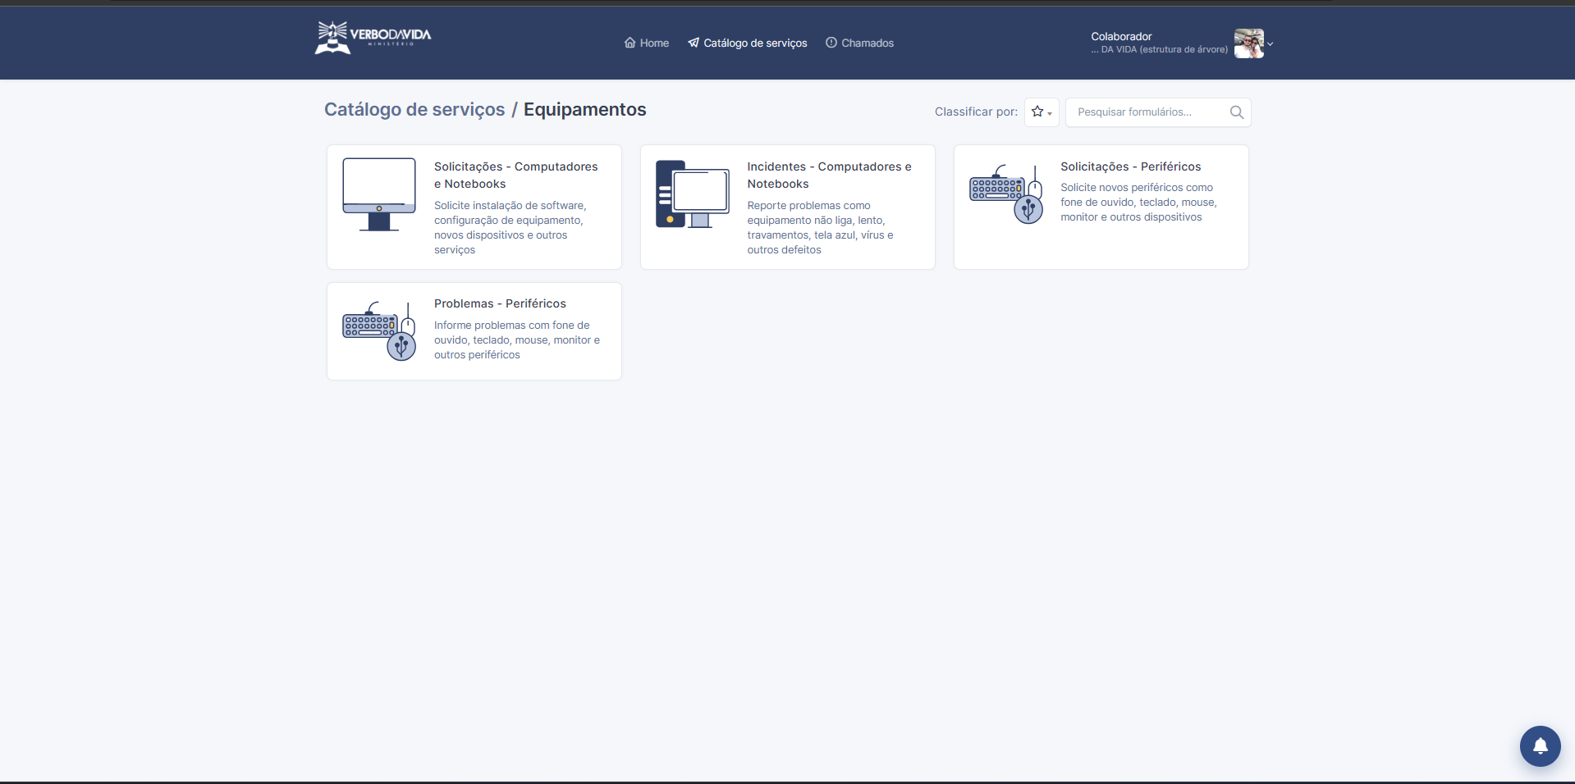
Task: Open Solicitações - Periféricos title
Action: tap(1130, 166)
